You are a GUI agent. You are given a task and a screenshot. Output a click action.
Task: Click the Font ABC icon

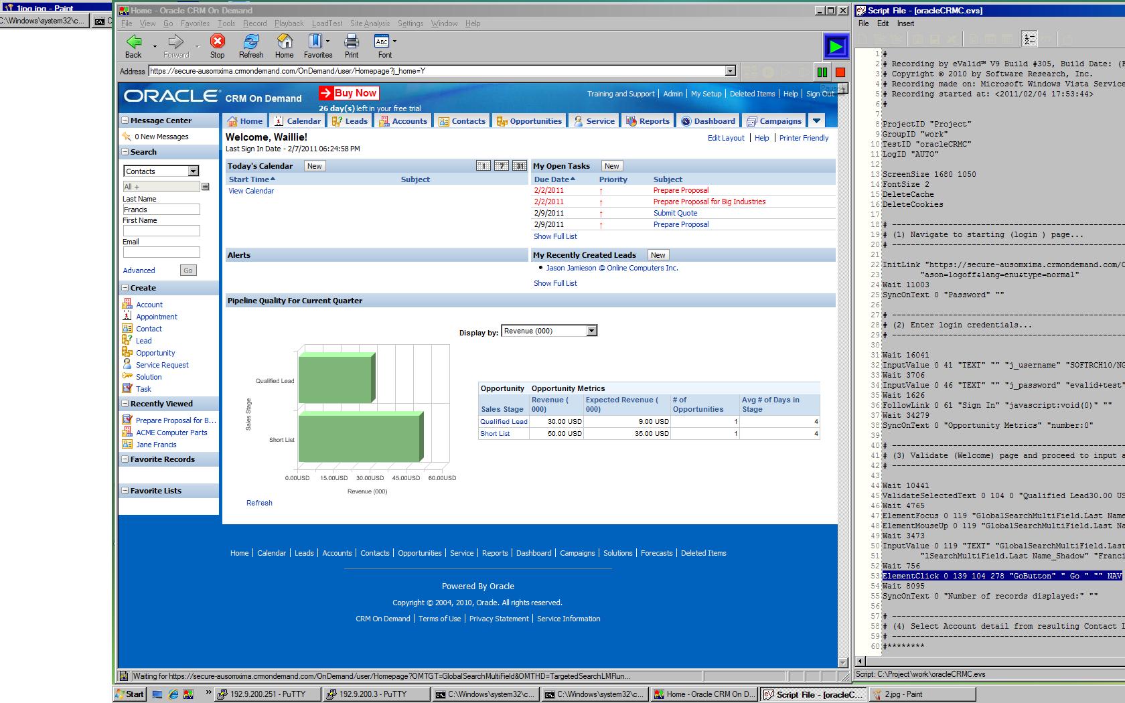click(x=382, y=41)
